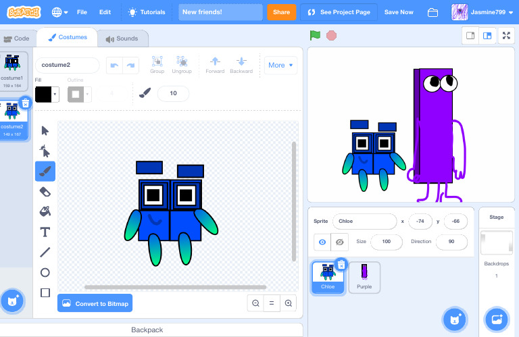The image size is (519, 337).
Task: Click the Size field
Action: (x=387, y=241)
